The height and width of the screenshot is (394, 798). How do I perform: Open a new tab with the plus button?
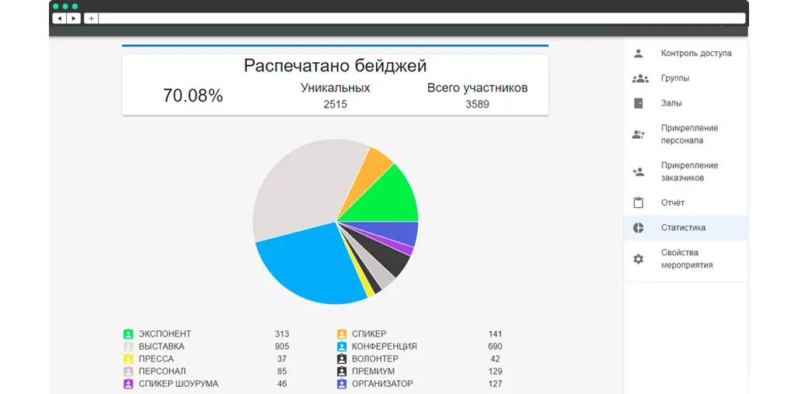coord(91,19)
